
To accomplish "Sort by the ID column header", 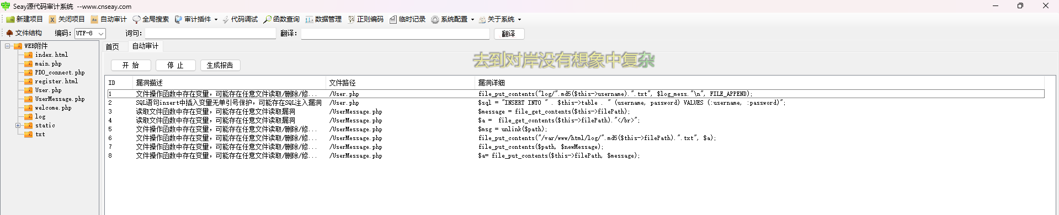I will coord(120,83).
